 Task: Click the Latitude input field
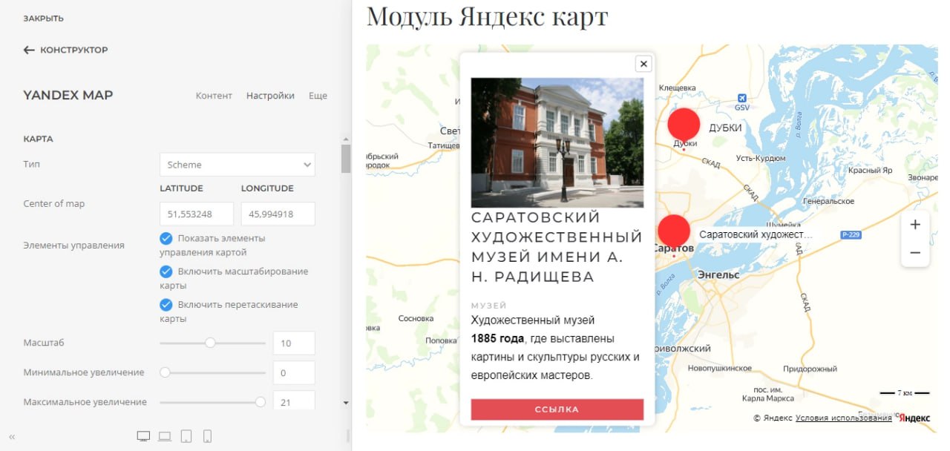[x=197, y=214]
